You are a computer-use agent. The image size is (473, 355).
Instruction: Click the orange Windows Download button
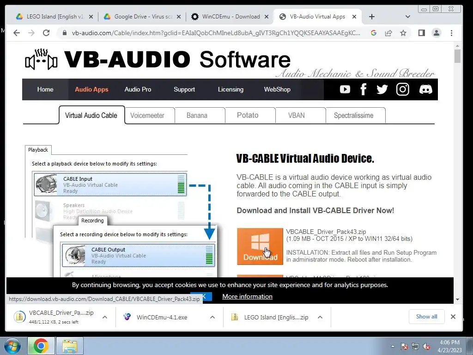(x=260, y=246)
